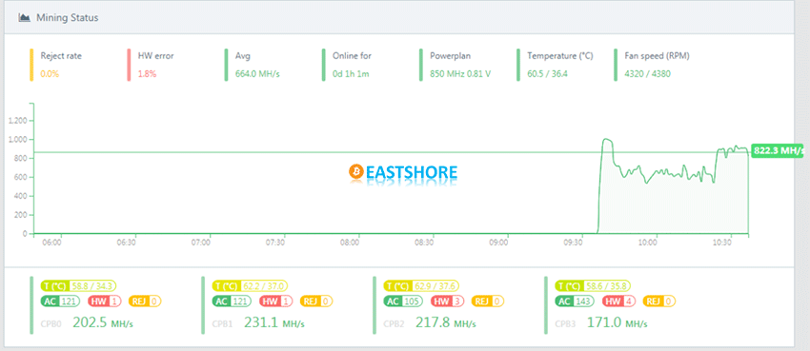The width and height of the screenshot is (810, 351).
Task: Click the Fan speed (RPM) label
Action: [x=657, y=56]
